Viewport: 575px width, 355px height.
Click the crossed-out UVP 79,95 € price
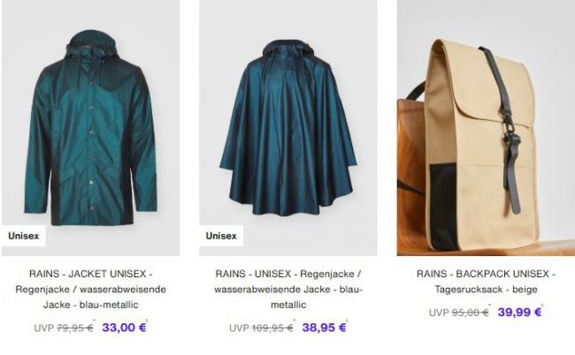point(64,328)
